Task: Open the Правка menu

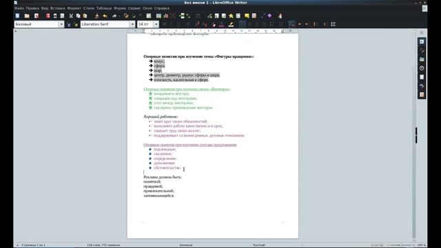Action: coord(32,8)
